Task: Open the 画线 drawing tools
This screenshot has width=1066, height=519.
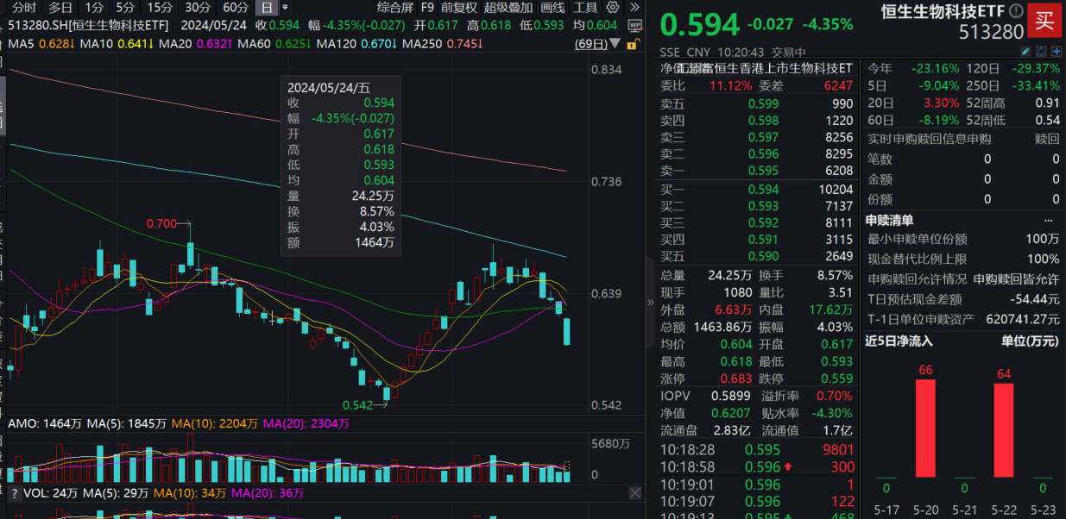Action: [552, 8]
